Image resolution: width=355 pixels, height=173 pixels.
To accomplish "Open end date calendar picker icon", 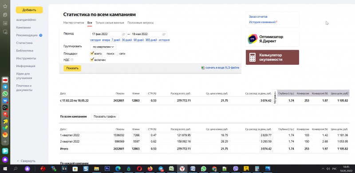I will tap(164, 34).
